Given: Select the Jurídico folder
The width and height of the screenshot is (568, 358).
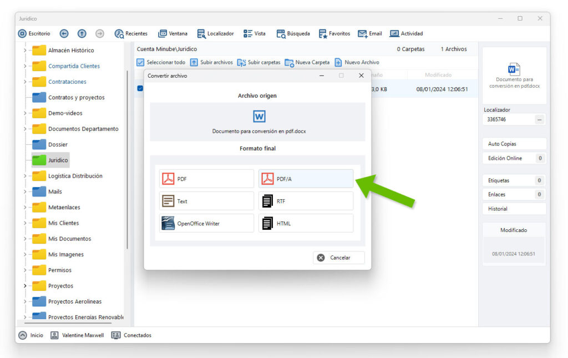Looking at the screenshot, I should (x=50, y=160).
